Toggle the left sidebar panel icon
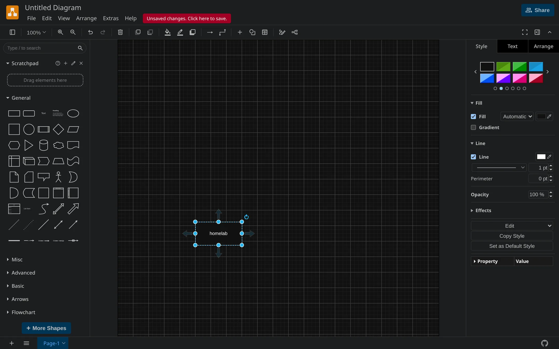The image size is (559, 349). click(x=12, y=32)
